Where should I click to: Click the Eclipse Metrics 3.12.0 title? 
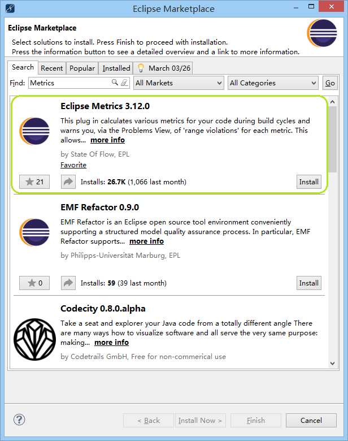(105, 106)
